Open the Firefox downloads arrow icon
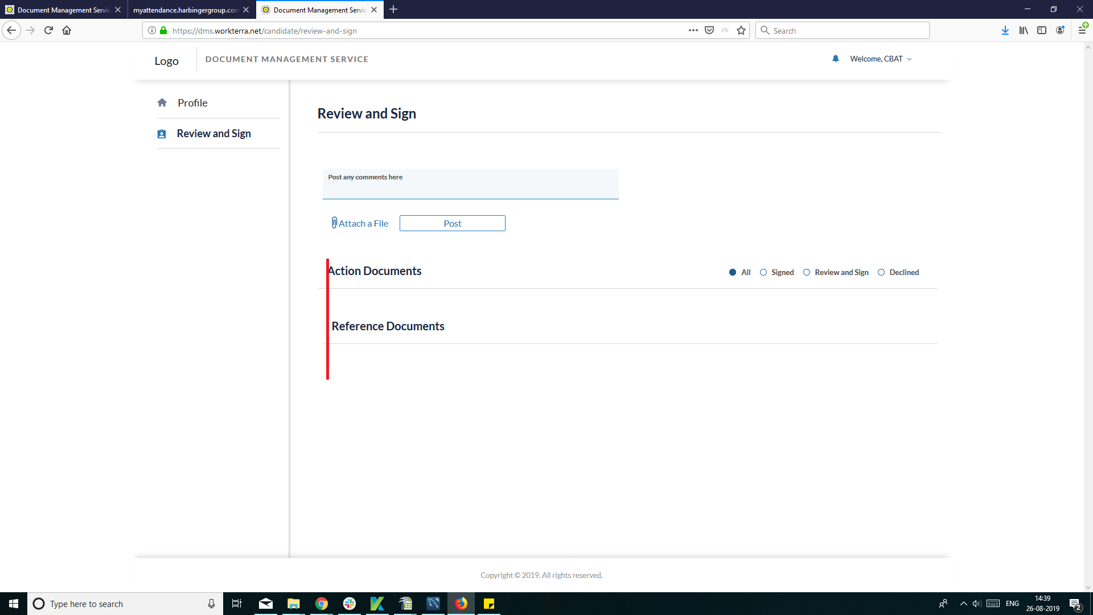The image size is (1093, 615). point(1005,31)
